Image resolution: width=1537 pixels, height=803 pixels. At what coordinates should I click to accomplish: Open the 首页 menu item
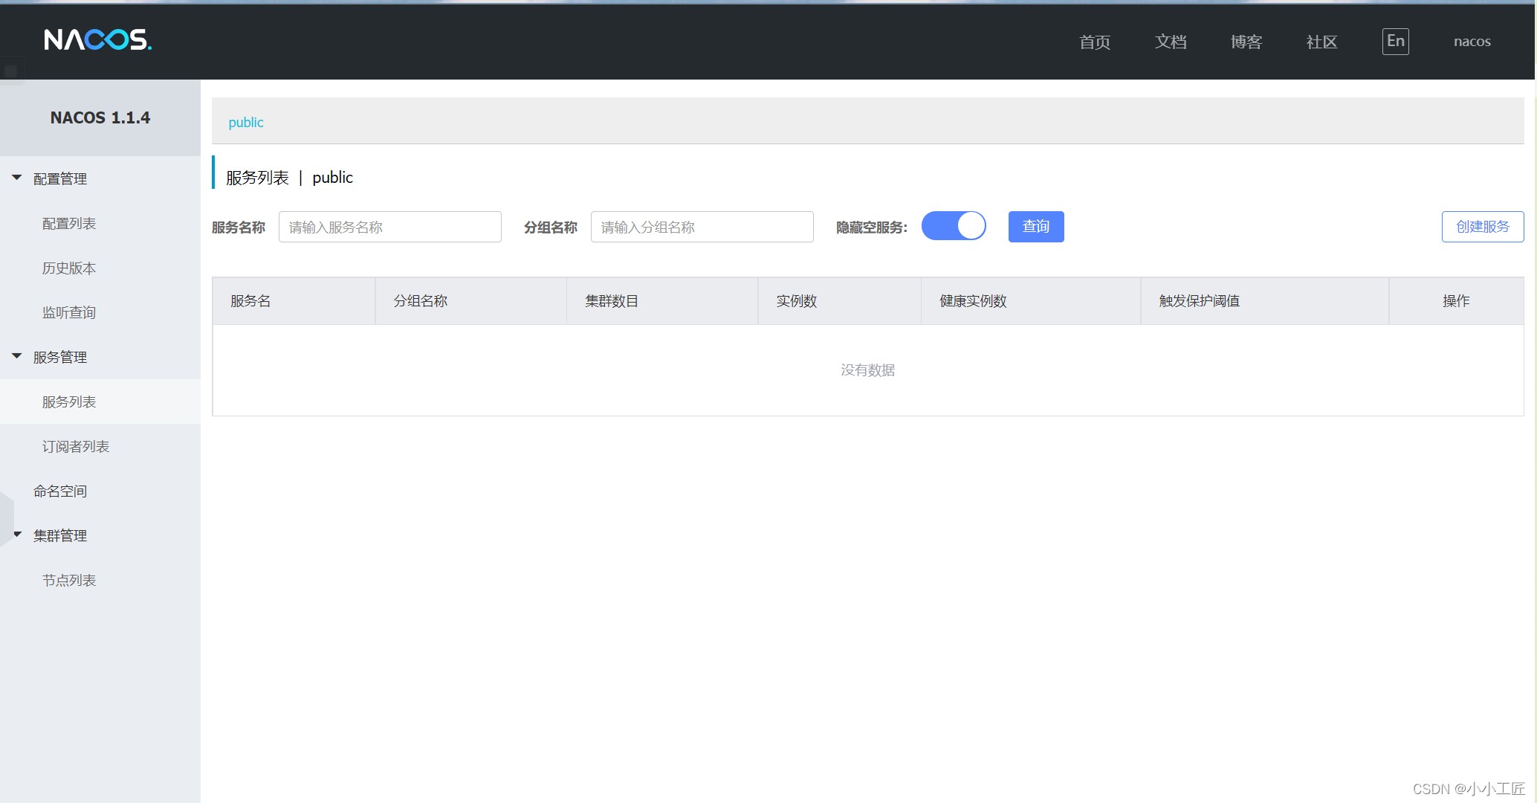(1093, 42)
